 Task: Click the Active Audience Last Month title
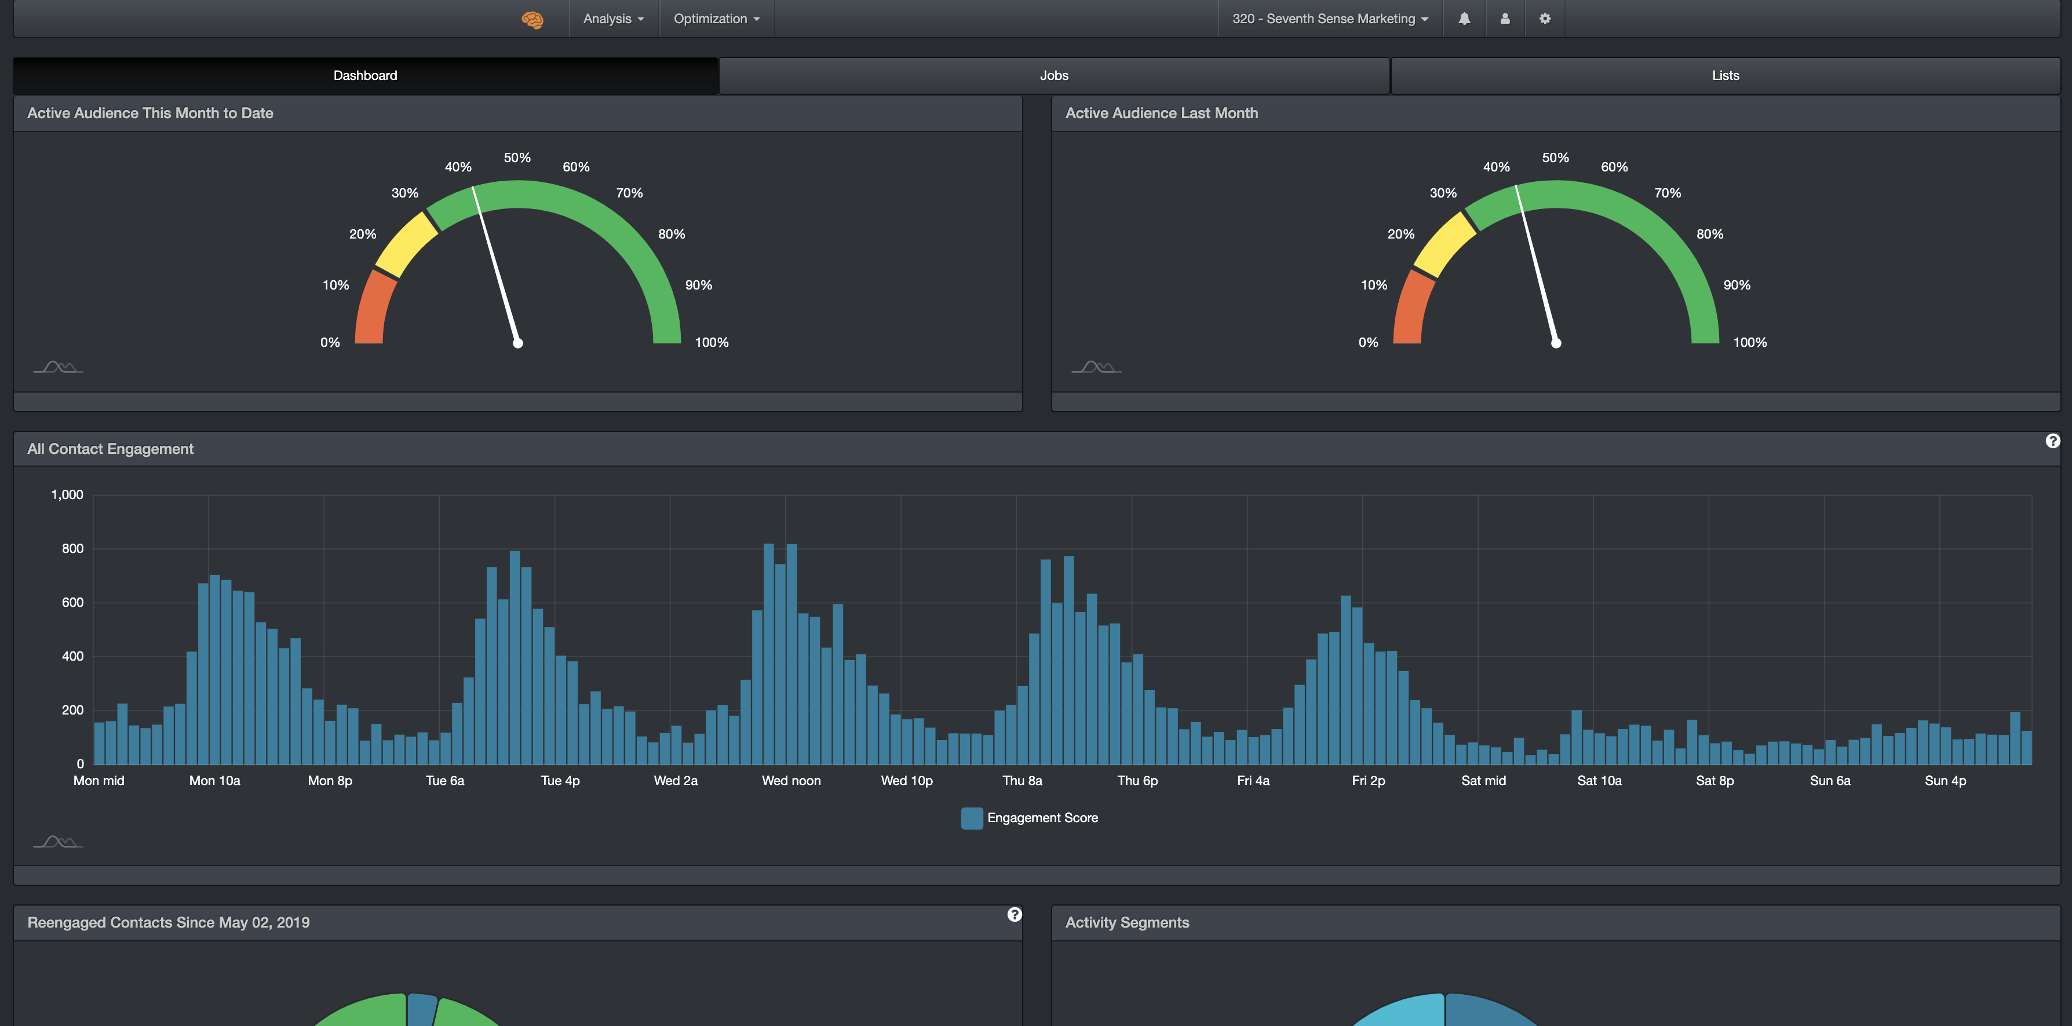tap(1162, 113)
